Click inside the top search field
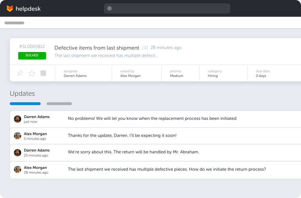This screenshot has height=198, width=301. click(x=167, y=9)
